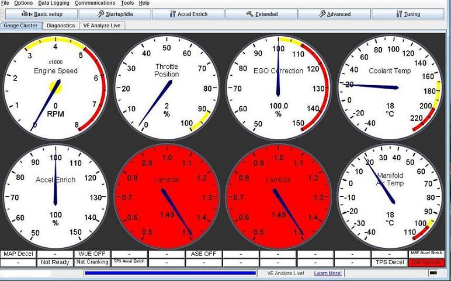451x281 pixels.
Task: Click the Tuning toolbar button
Action: 409,14
